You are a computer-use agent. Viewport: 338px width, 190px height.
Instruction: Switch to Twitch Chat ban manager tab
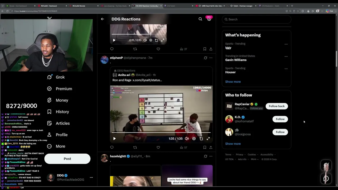pos(242,6)
